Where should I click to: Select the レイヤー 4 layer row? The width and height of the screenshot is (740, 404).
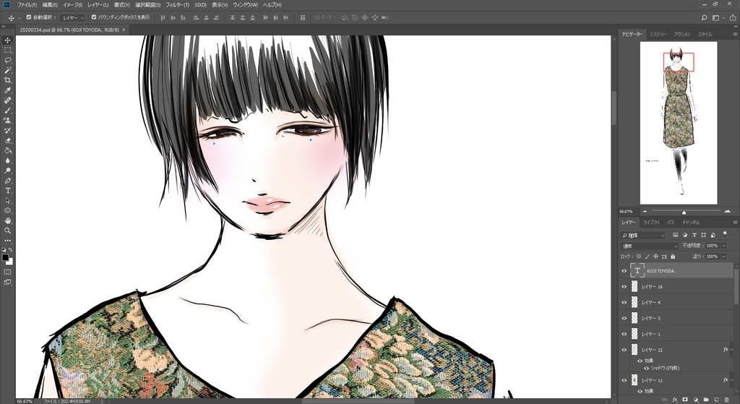pyautogui.click(x=676, y=302)
